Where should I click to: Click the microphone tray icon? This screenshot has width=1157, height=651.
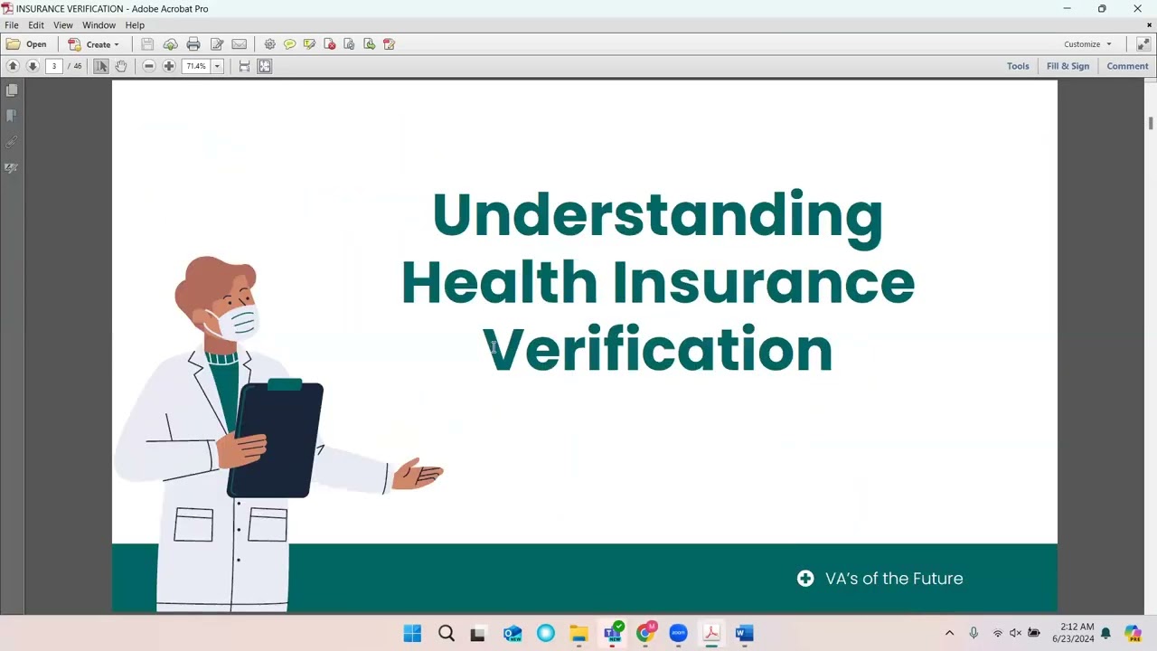(974, 633)
